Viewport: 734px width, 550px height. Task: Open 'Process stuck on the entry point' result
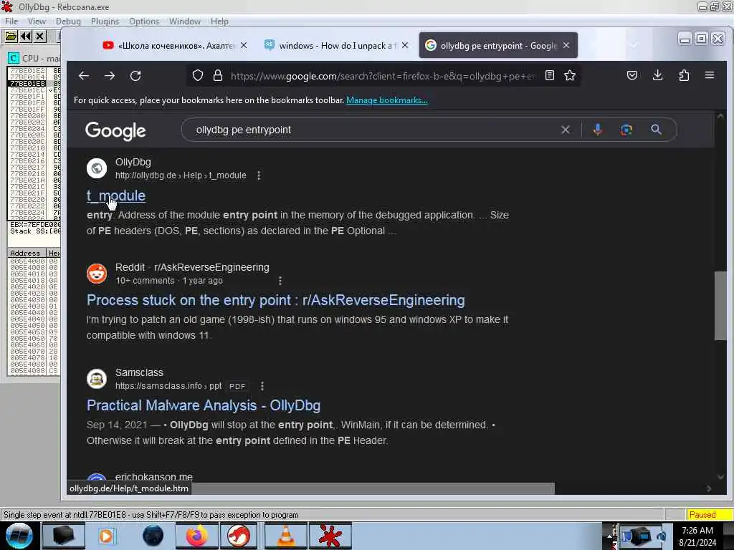tap(276, 300)
